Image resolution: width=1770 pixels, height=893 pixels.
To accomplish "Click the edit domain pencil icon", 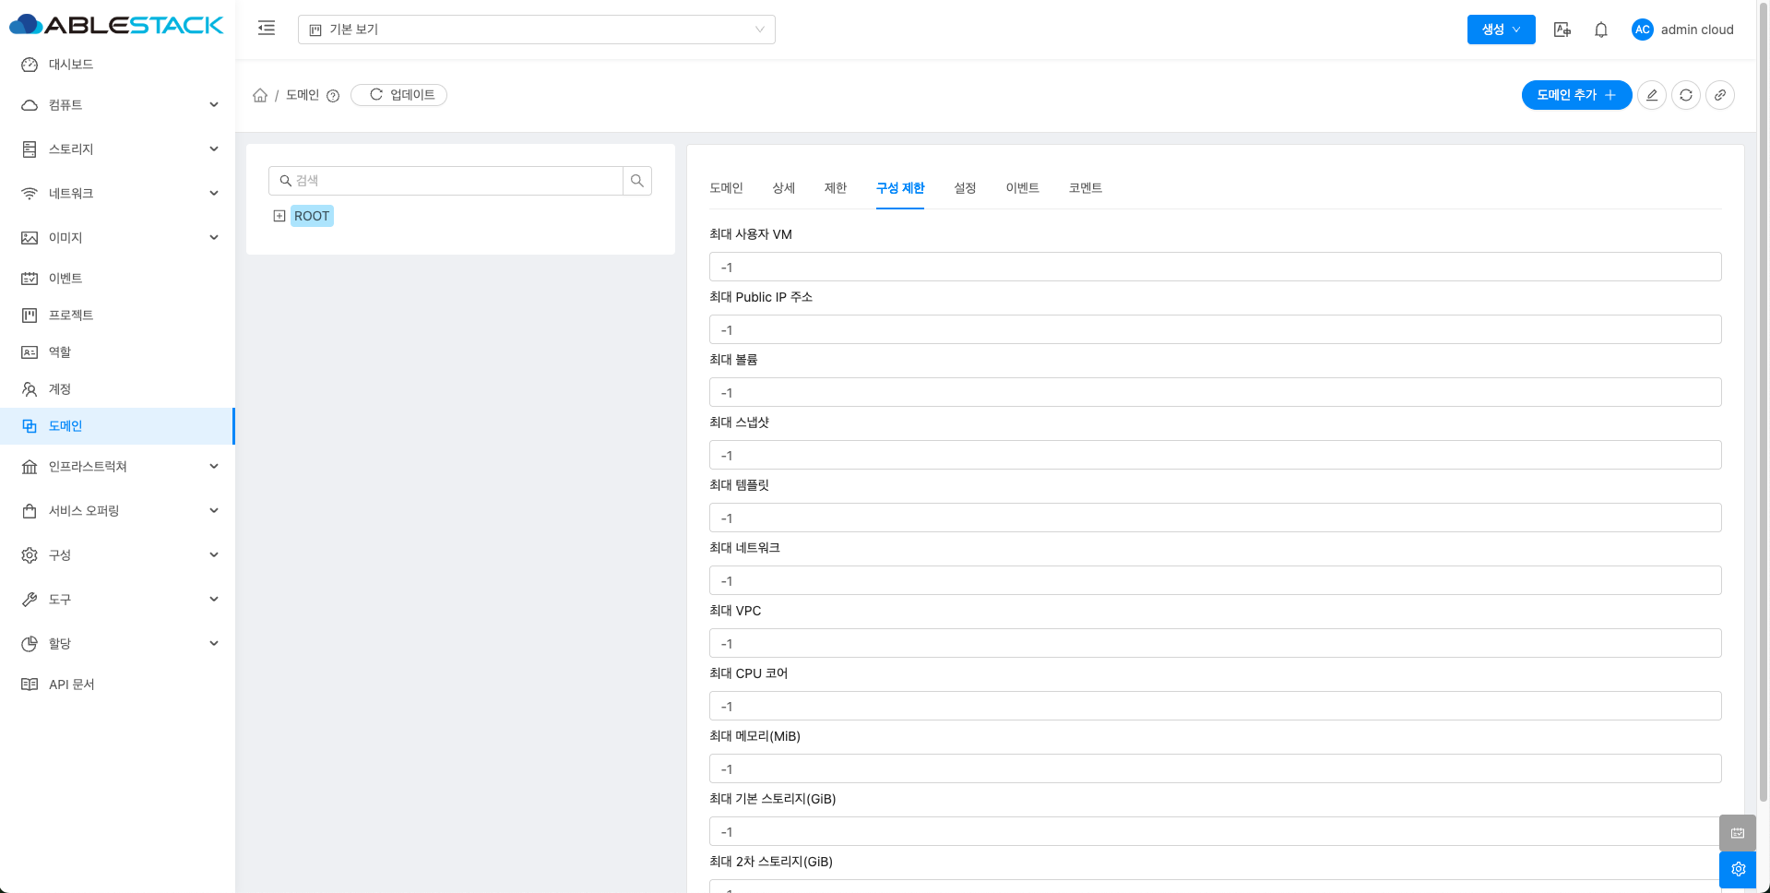I will click(1652, 95).
